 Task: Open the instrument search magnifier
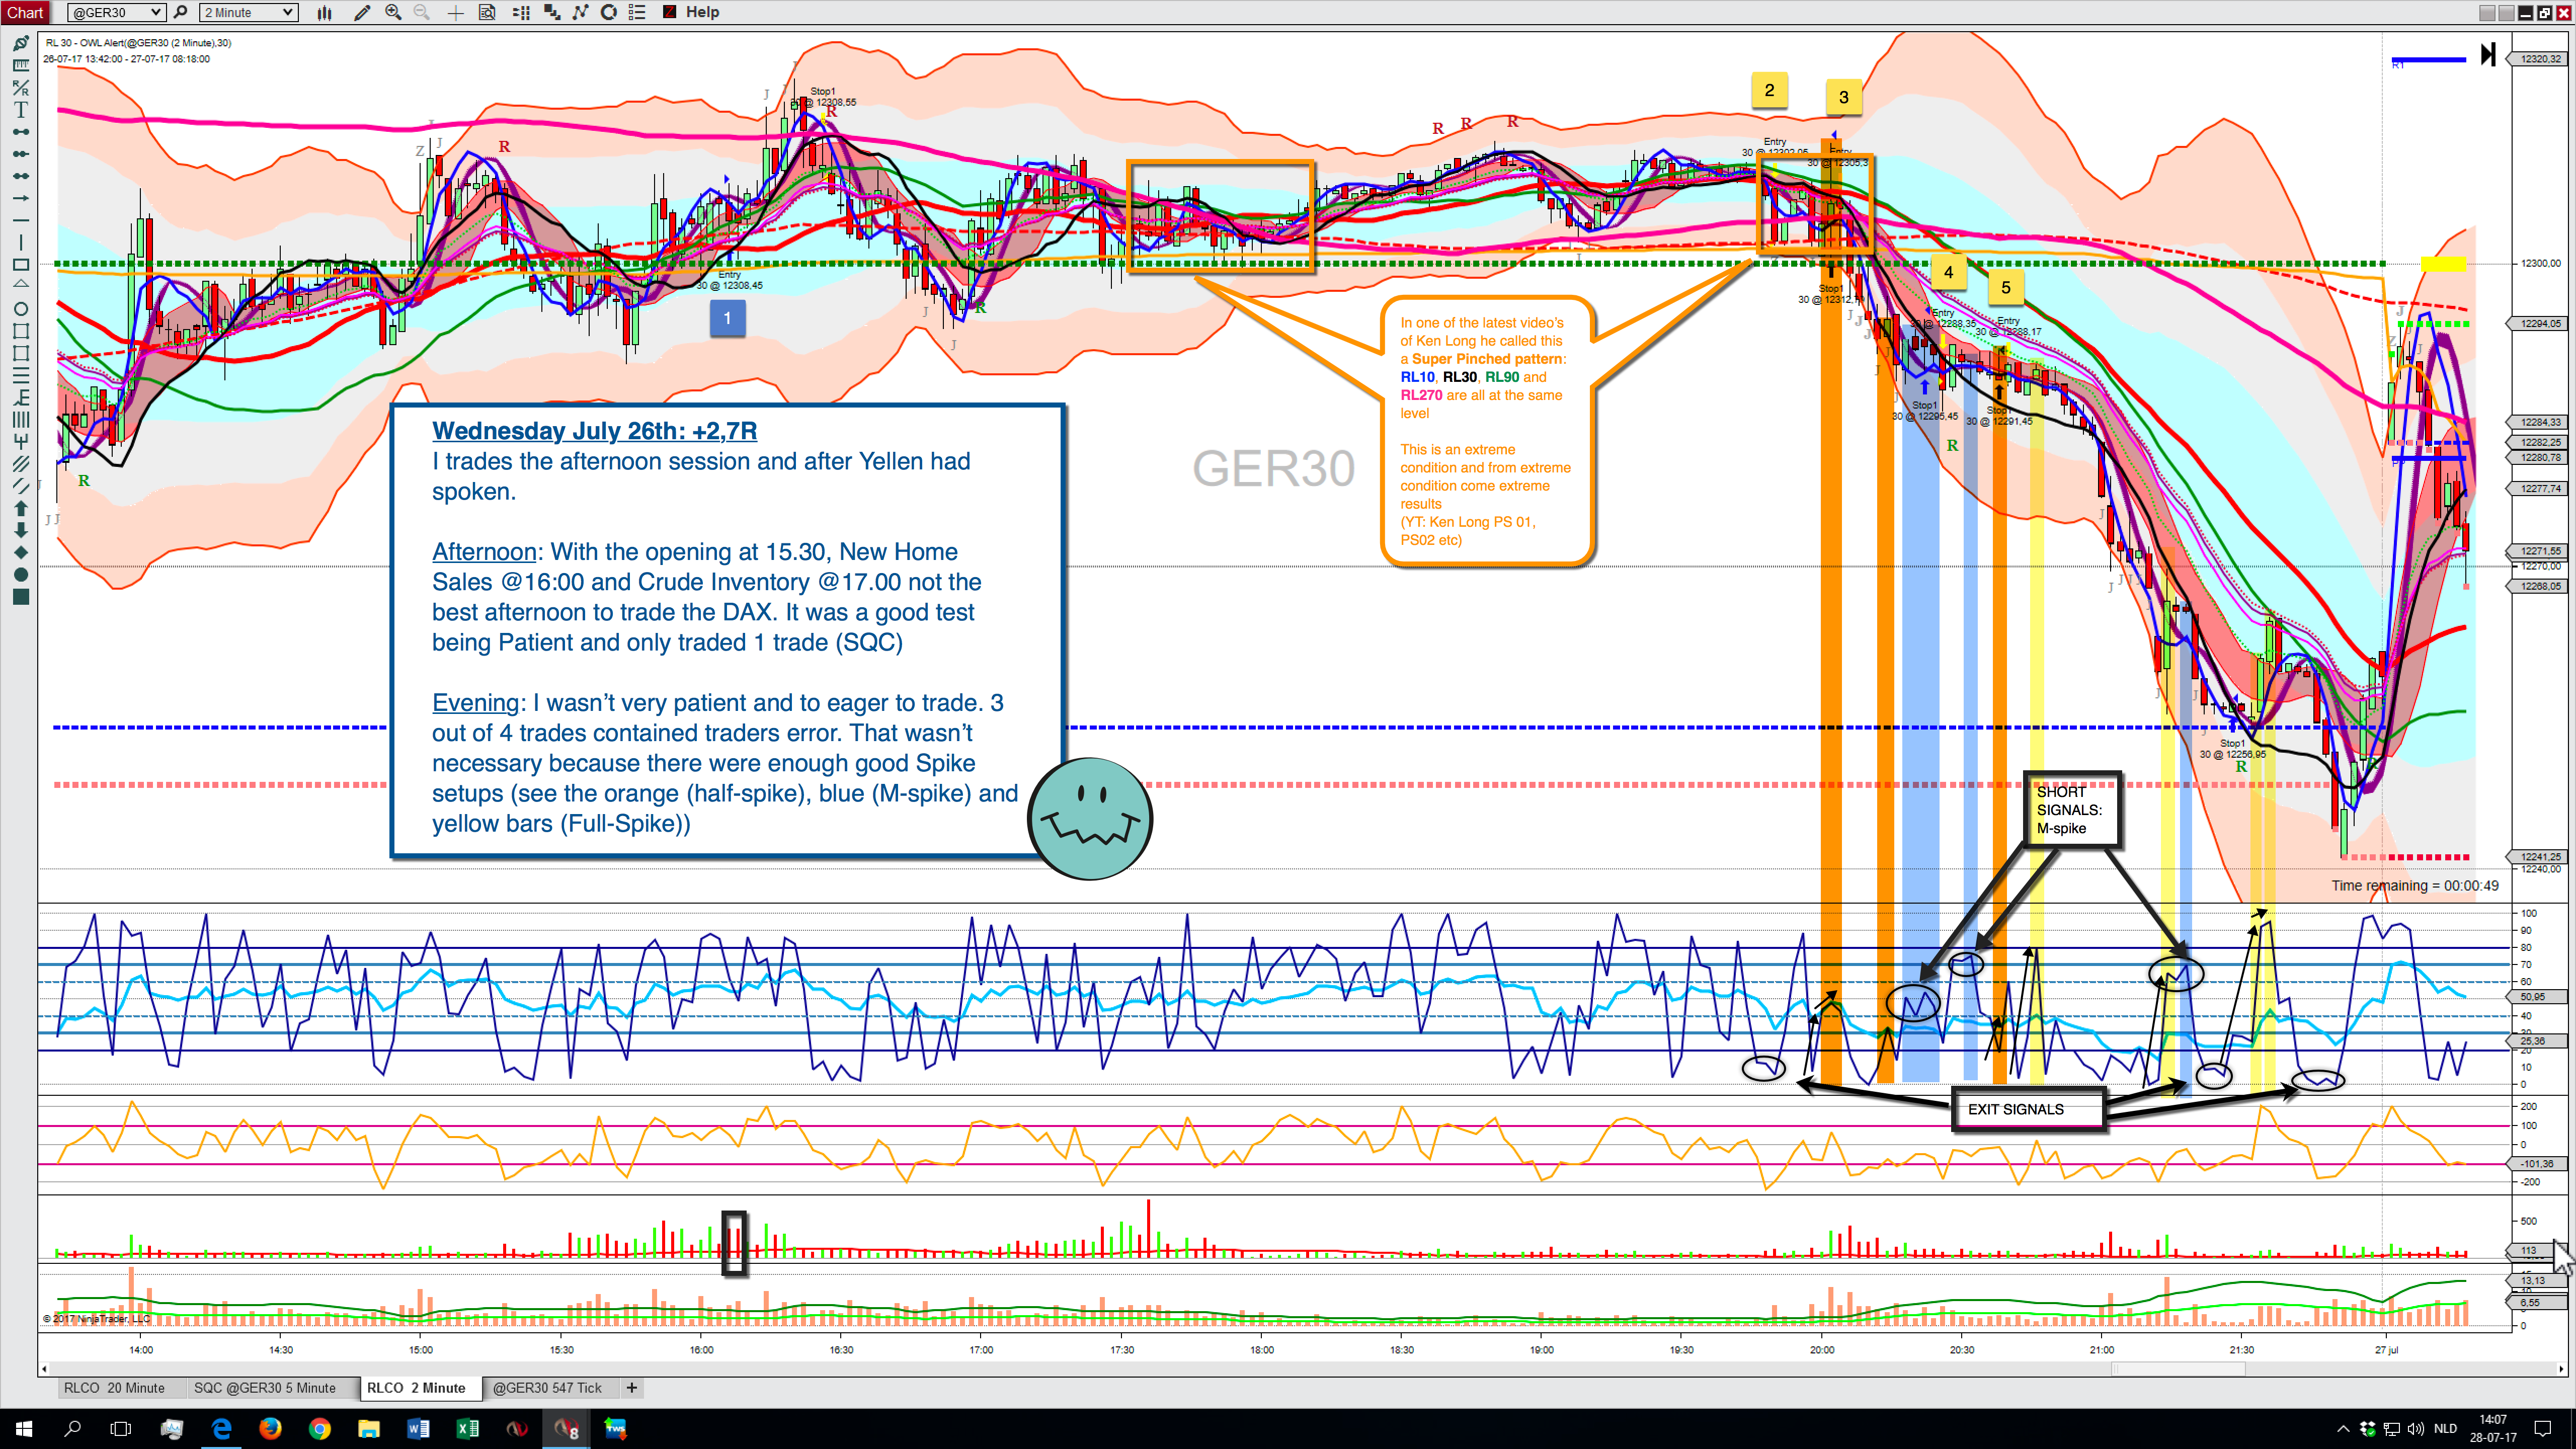(181, 12)
